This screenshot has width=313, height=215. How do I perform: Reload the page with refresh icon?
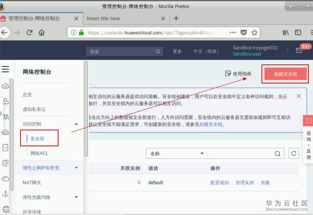(x=29, y=32)
